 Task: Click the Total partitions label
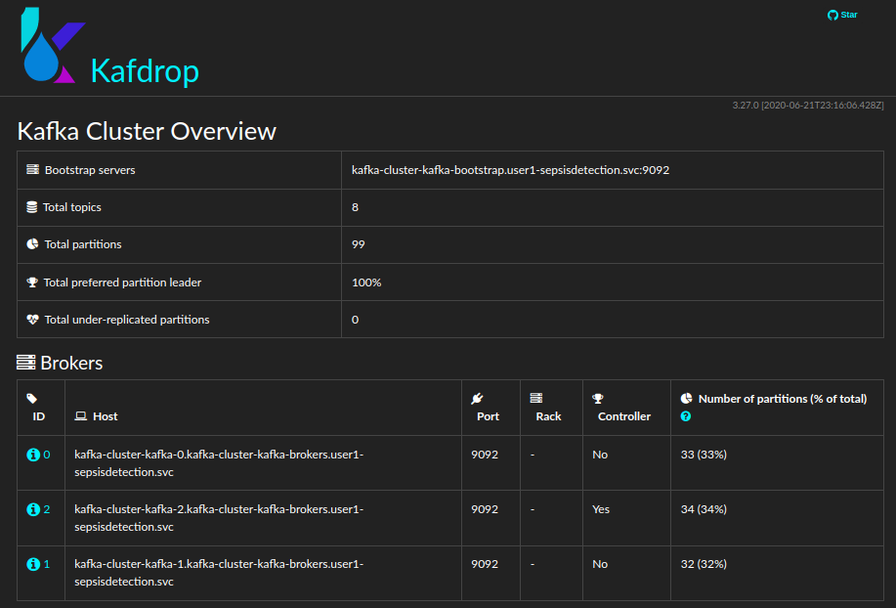pos(83,244)
